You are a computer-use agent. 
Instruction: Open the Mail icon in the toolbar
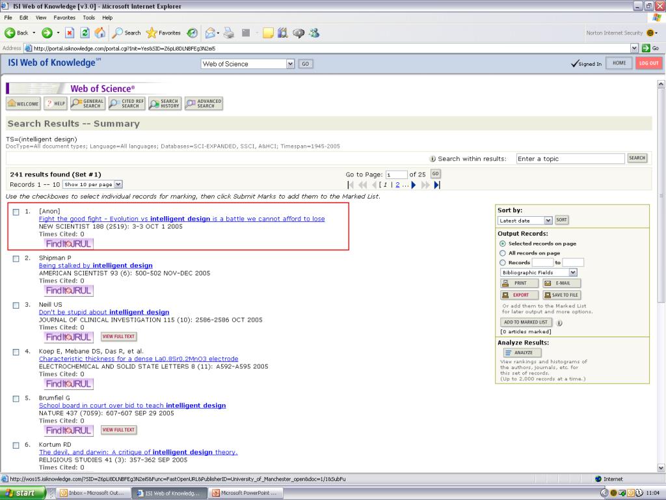210,33
